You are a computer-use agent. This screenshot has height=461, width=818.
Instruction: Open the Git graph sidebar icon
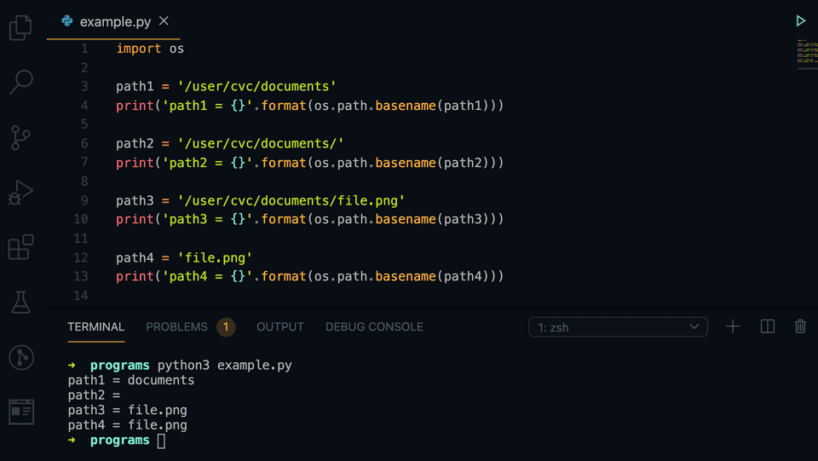coord(20,357)
